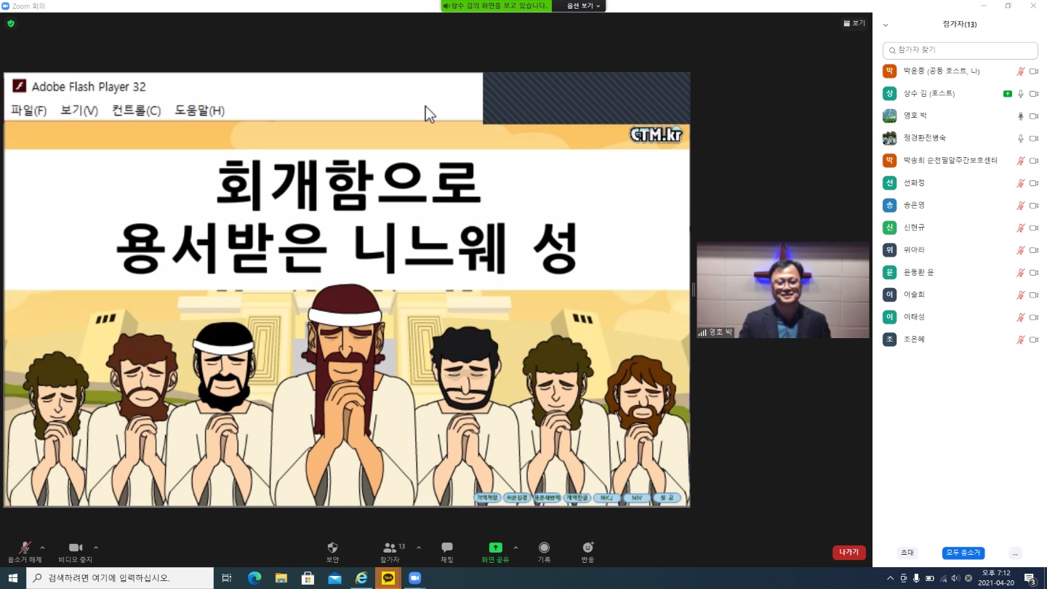Screen dimensions: 1047x589
Task: Click camera icon for 조은혜
Action: click(x=1034, y=340)
